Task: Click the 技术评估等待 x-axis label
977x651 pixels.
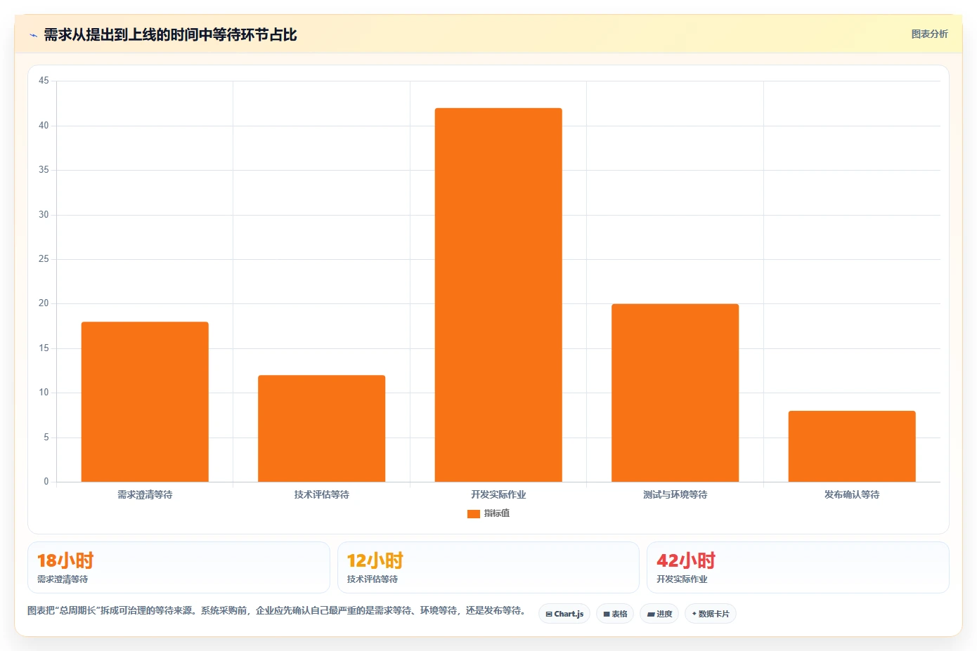Action: (x=321, y=494)
